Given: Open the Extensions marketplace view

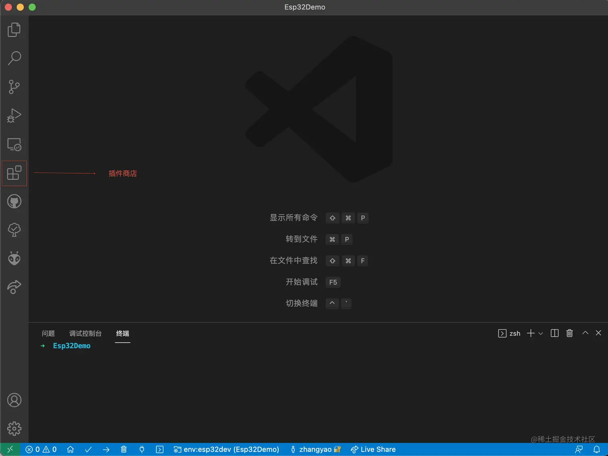Looking at the screenshot, I should [x=14, y=173].
